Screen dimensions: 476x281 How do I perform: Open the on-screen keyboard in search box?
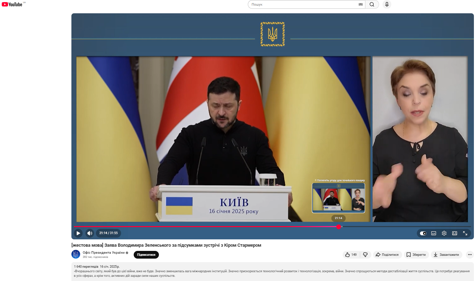[x=360, y=5]
